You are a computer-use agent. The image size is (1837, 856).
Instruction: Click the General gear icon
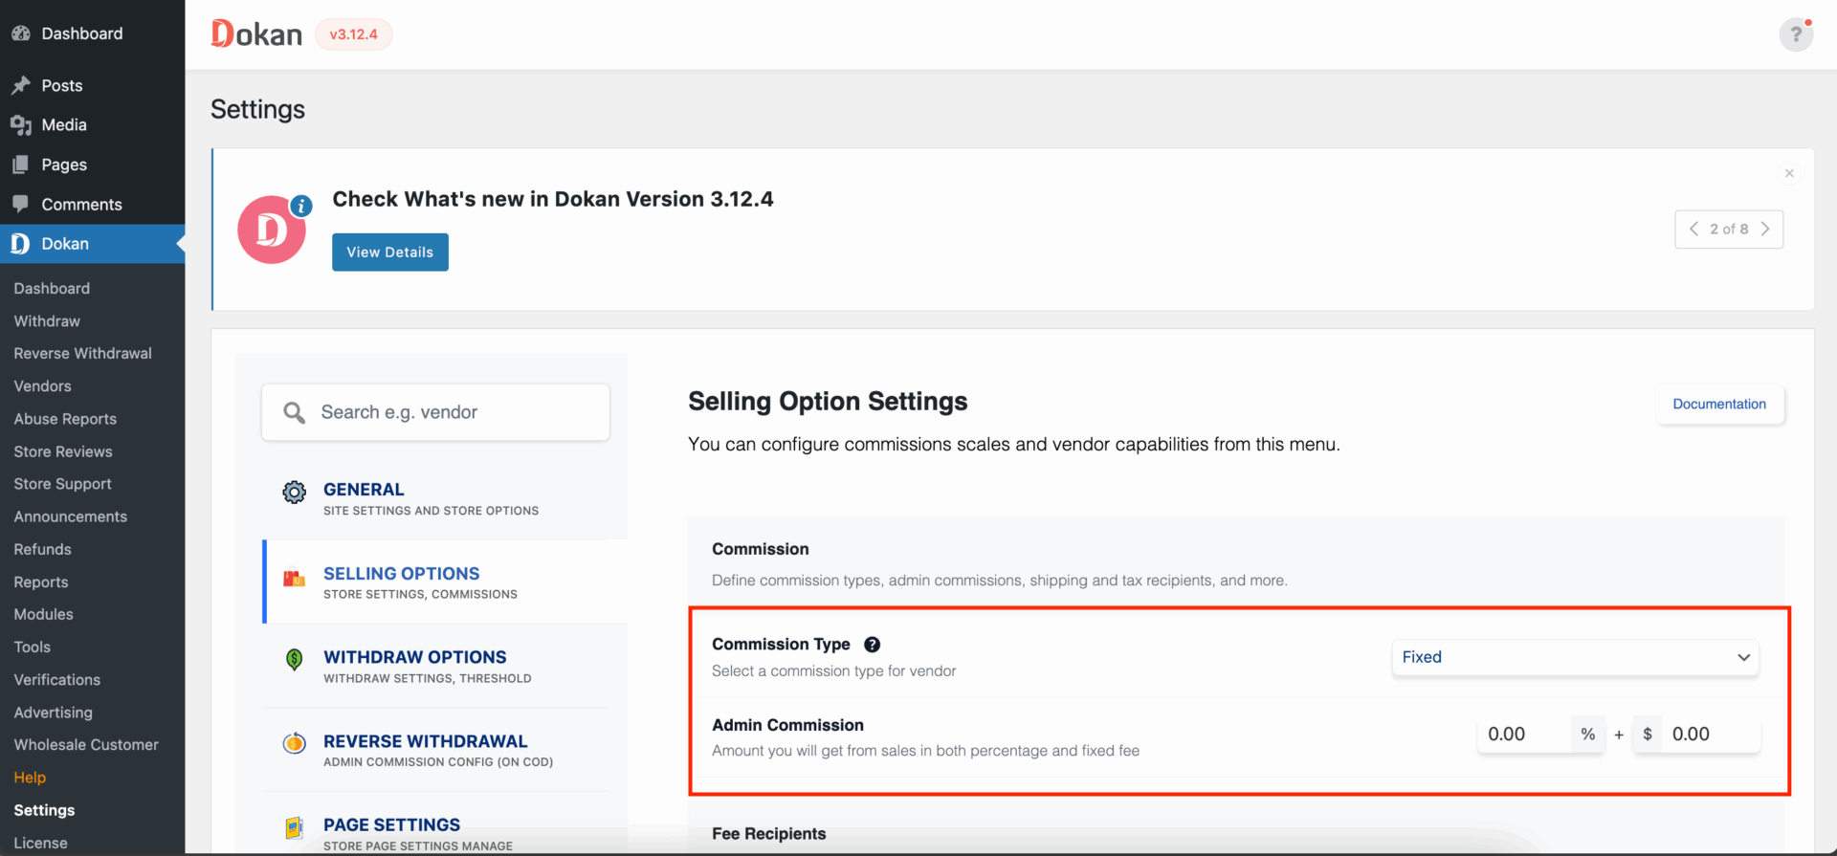(295, 493)
